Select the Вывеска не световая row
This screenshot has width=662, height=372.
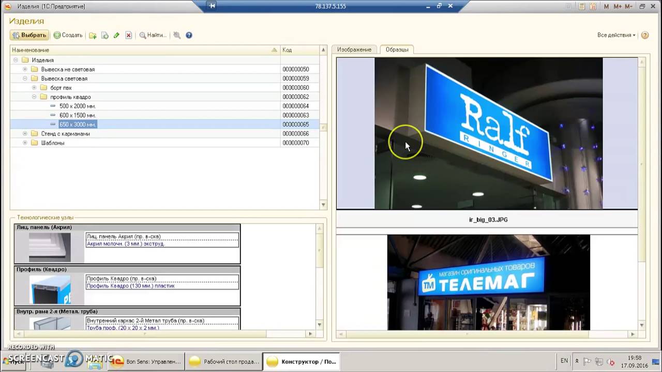click(x=165, y=69)
